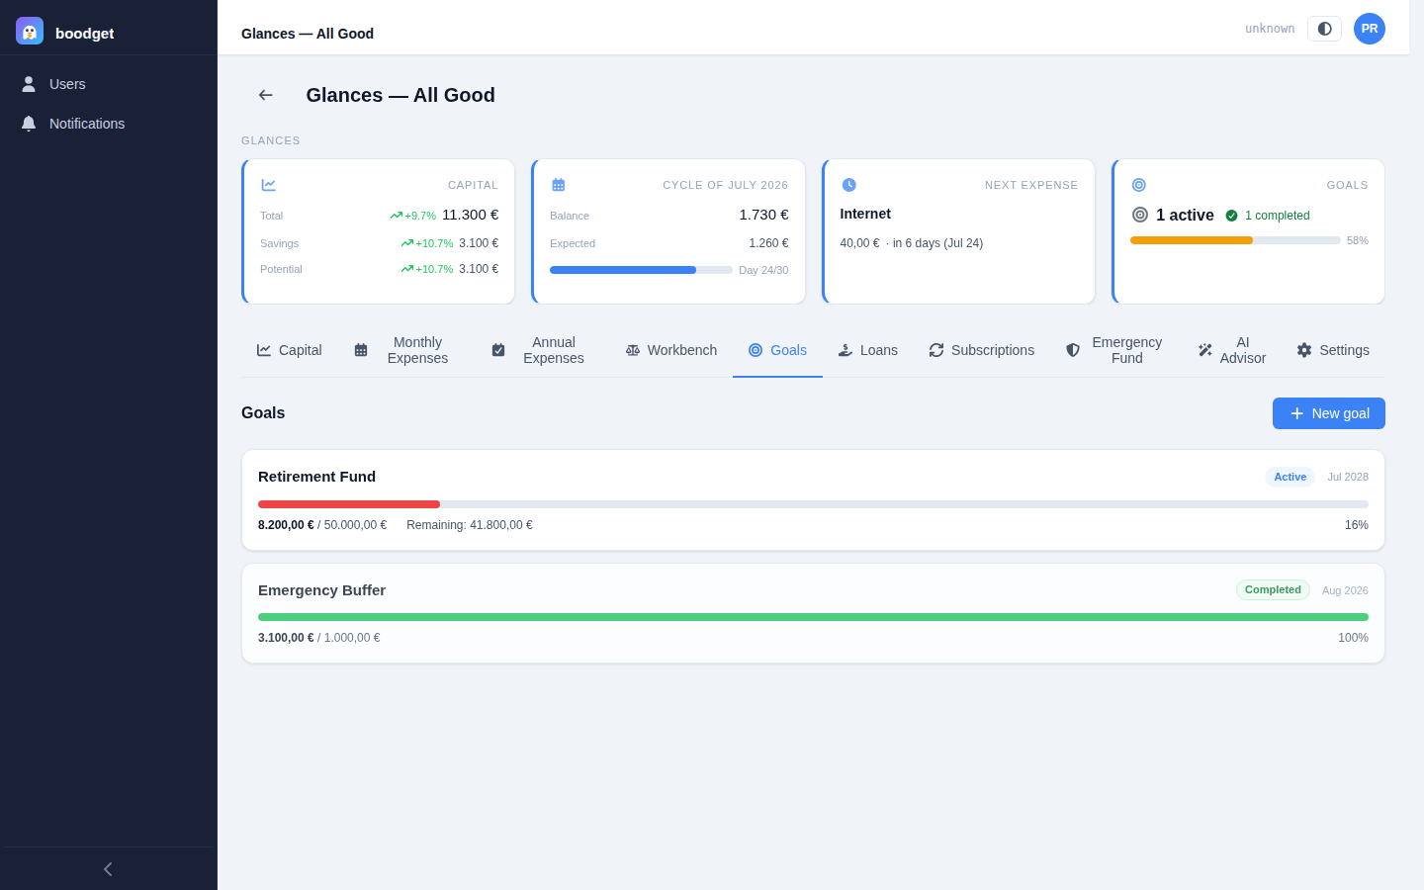The height and width of the screenshot is (890, 1424).
Task: Click the +9.7% total trend indicator
Action: tap(412, 216)
